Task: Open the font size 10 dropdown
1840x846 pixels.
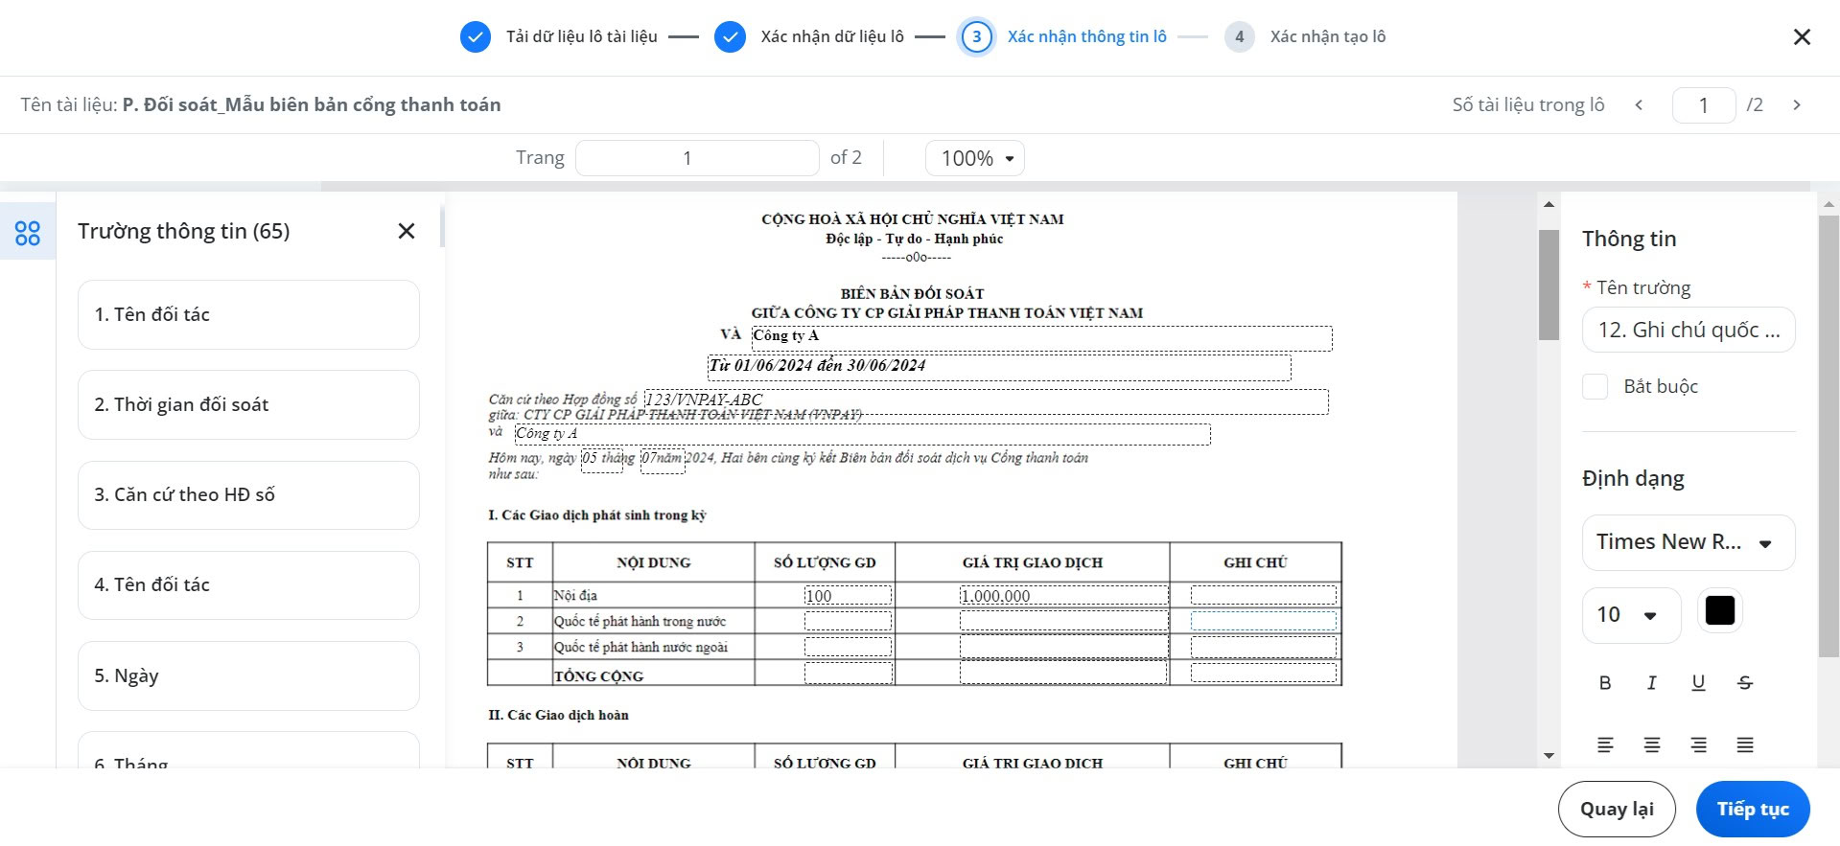Action: [x=1631, y=615]
